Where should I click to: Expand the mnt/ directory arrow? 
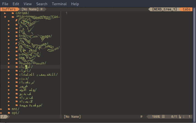(1, 109)
